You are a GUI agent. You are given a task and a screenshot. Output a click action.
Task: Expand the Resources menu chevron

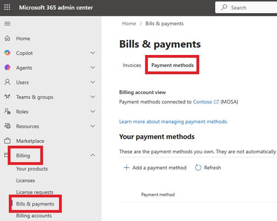pos(93,126)
